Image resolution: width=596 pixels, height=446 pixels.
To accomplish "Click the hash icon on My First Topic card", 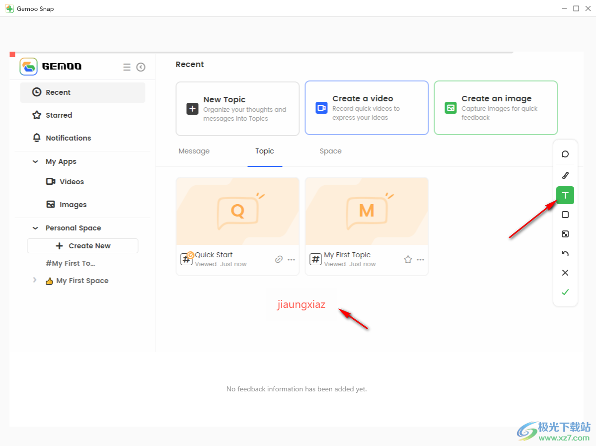I will click(315, 259).
